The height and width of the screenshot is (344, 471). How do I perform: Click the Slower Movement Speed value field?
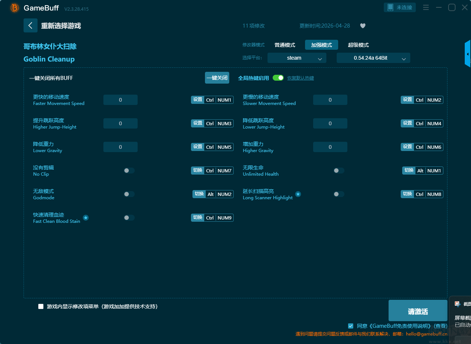330,100
